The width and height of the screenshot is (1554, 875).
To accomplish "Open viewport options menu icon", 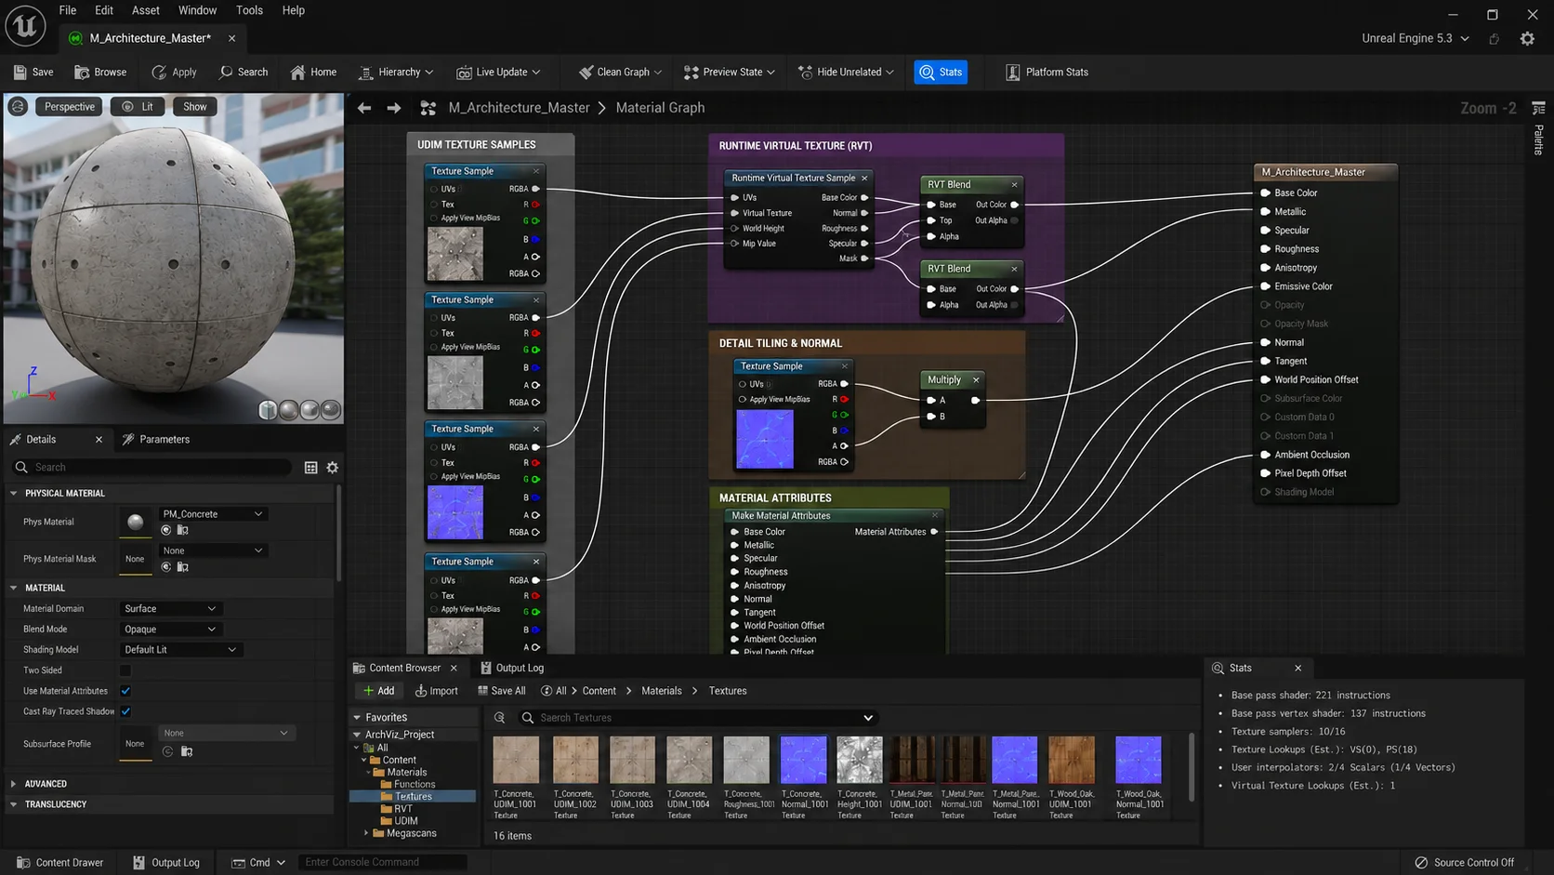I will [18, 106].
